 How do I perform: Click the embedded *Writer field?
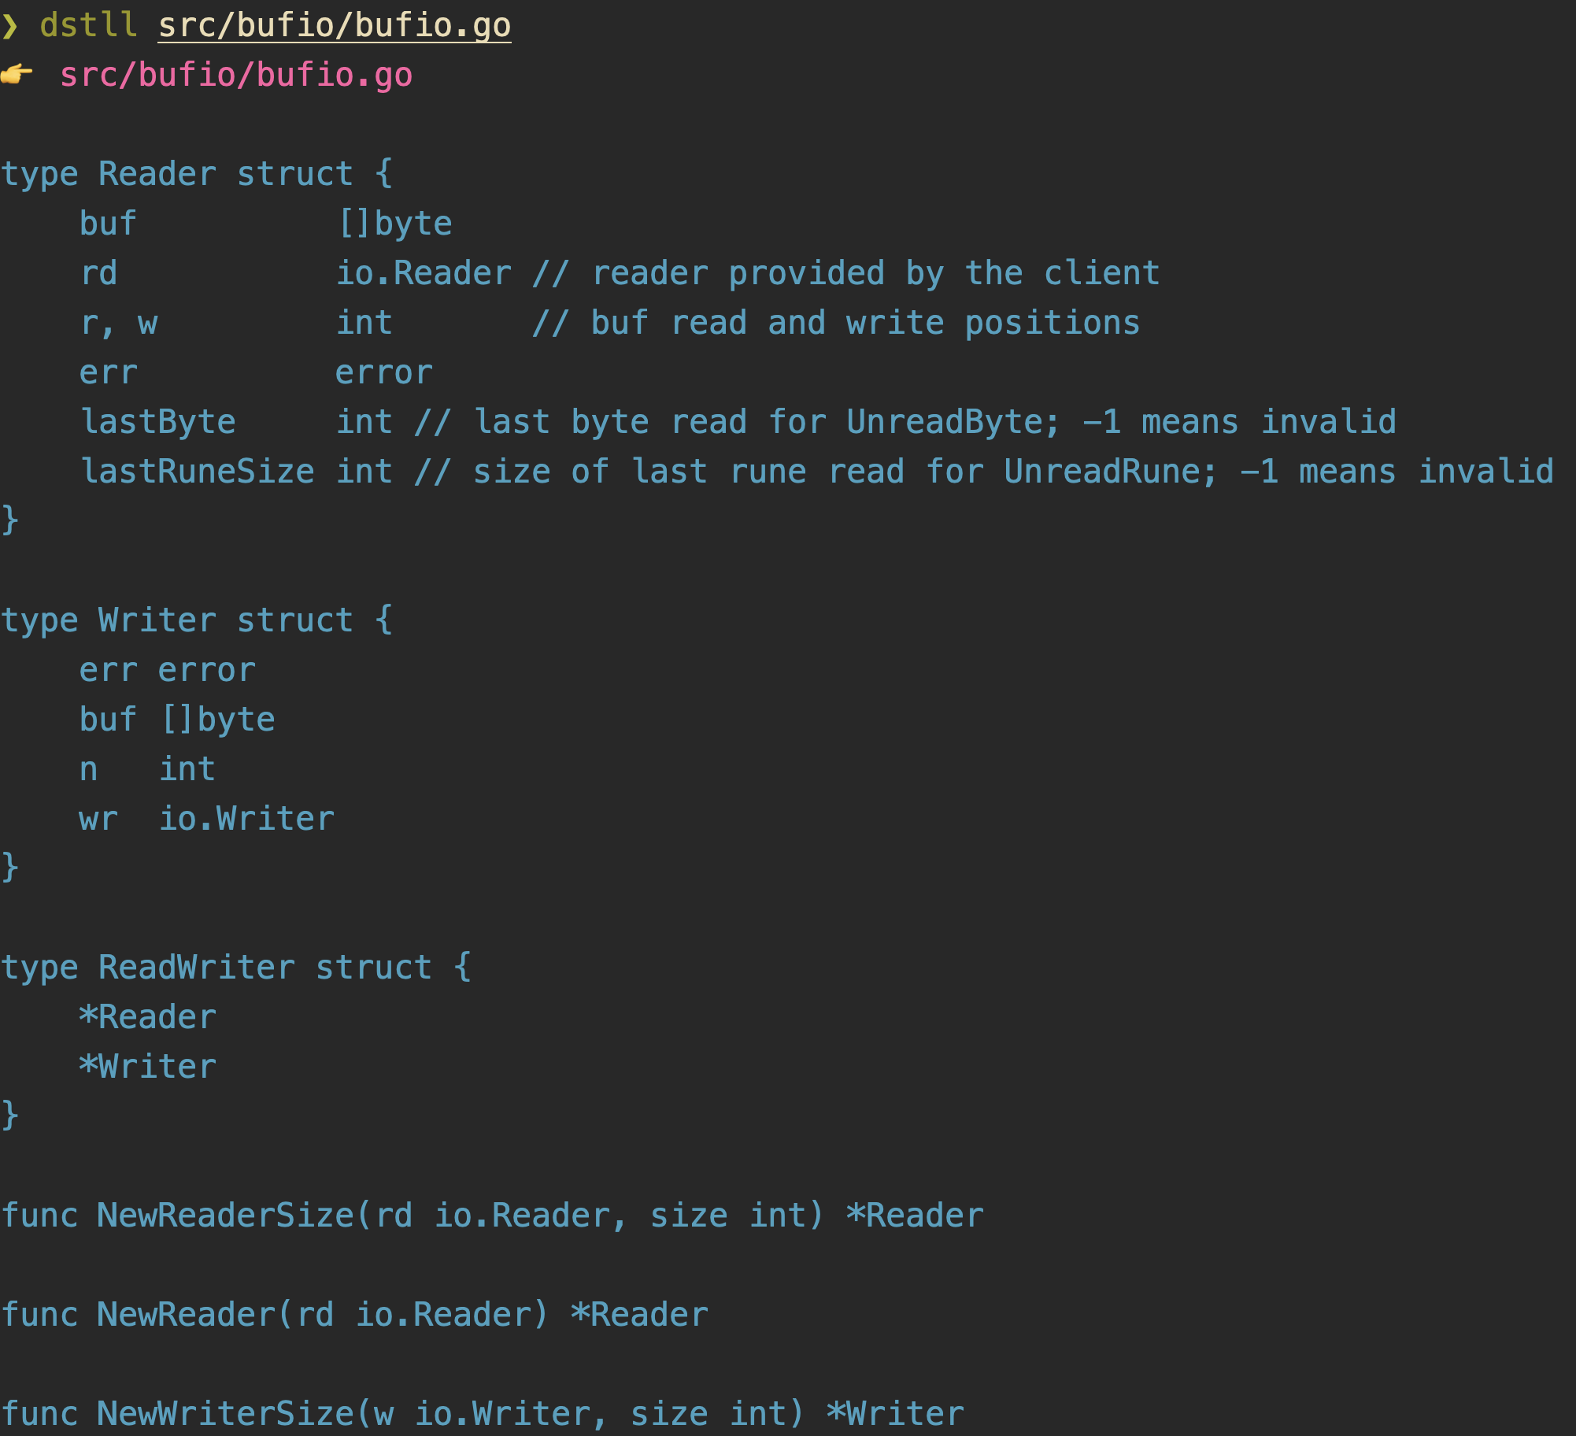[x=148, y=1067]
